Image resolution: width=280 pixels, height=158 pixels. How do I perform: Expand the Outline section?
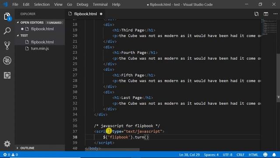(x=17, y=148)
